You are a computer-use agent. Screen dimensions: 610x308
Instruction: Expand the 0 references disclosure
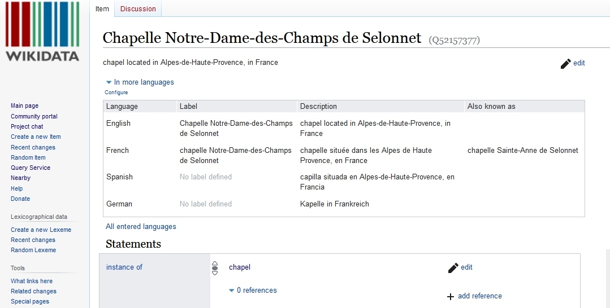(x=253, y=290)
